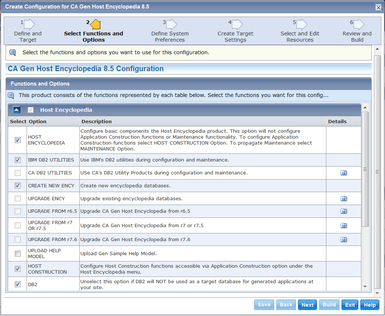Go to Define and Target step
This screenshot has height=316, width=385.
[x=28, y=37]
